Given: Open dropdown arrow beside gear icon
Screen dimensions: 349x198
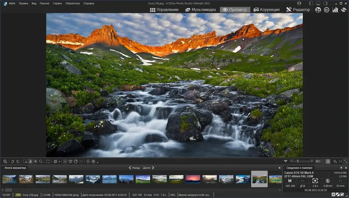Looking at the screenshot, I should 59,162.
